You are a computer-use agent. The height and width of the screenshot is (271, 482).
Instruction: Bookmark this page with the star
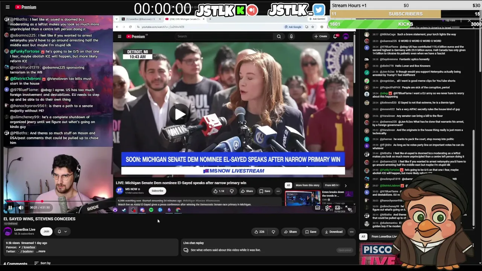point(313,27)
